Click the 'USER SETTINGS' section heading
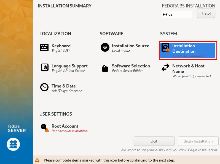The height and width of the screenshot is (164, 220). tap(56, 114)
